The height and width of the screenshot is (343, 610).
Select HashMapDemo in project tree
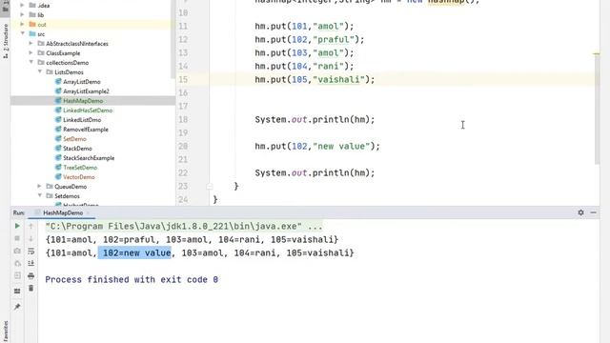tap(83, 101)
